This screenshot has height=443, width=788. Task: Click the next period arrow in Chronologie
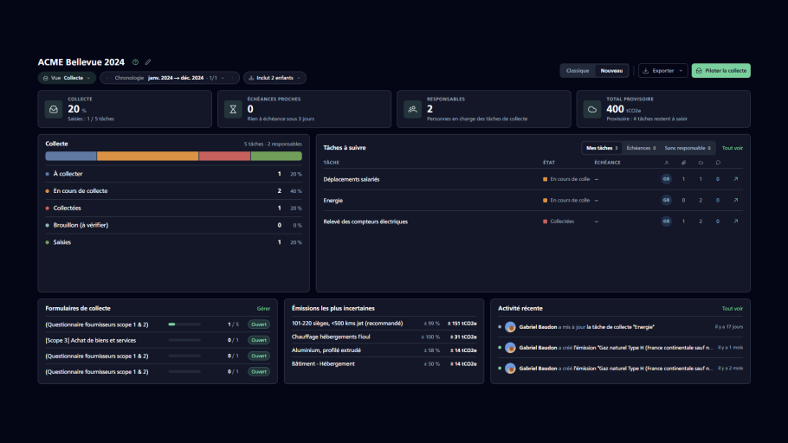[x=232, y=79]
